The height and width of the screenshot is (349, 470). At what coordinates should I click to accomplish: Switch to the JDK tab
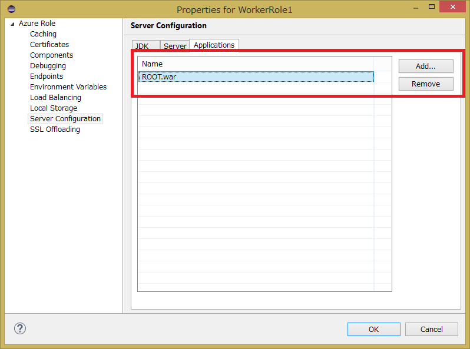[145, 46]
